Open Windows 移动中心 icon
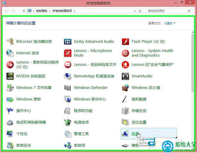 tap(68, 99)
